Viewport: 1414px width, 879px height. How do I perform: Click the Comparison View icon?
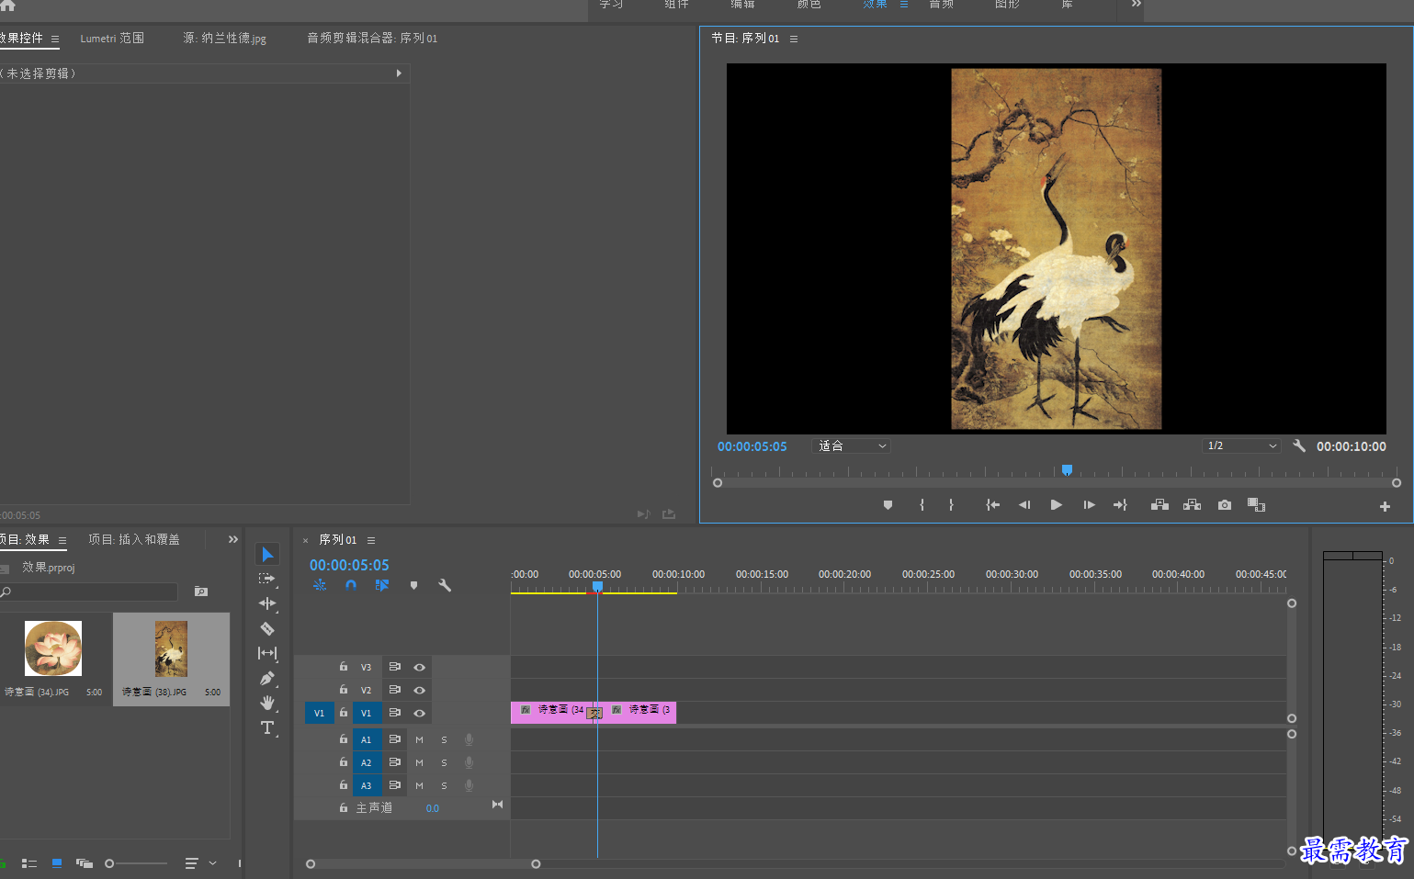pos(1256,505)
